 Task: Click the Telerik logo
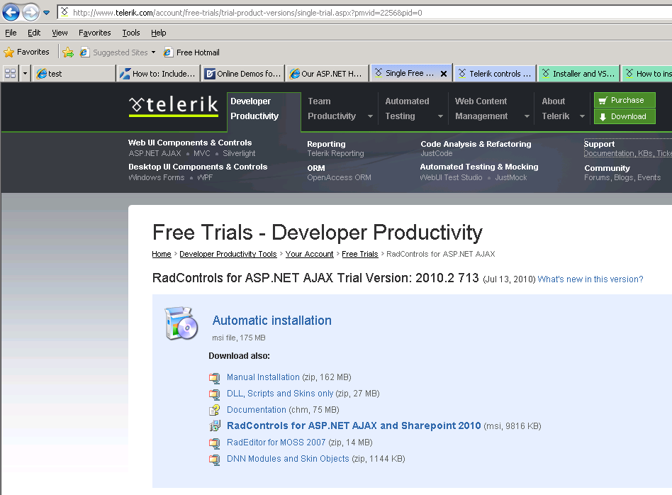point(174,106)
